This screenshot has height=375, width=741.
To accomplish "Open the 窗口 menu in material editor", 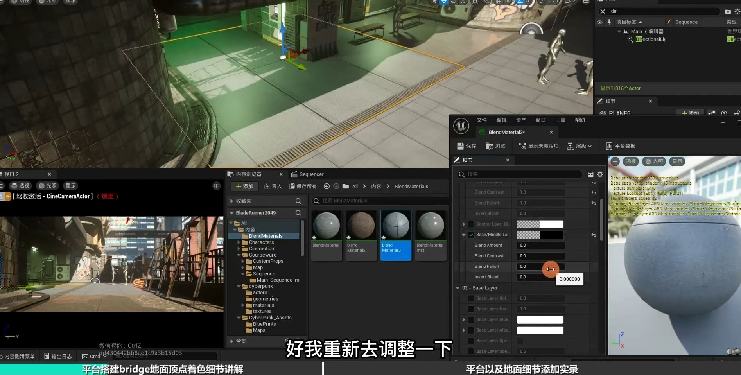I will (x=540, y=120).
